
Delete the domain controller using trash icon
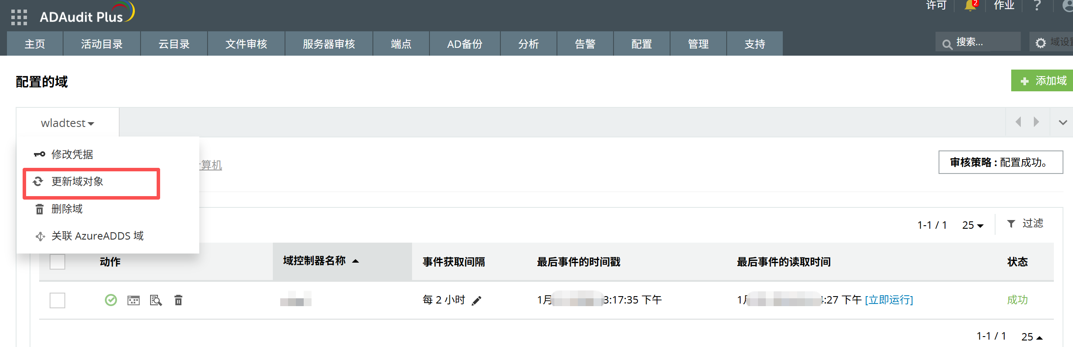[x=178, y=300]
